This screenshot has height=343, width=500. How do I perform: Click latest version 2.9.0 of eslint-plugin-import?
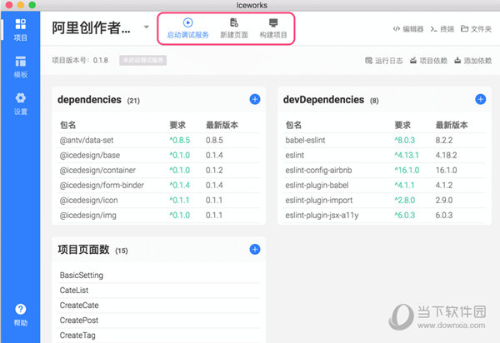click(444, 200)
